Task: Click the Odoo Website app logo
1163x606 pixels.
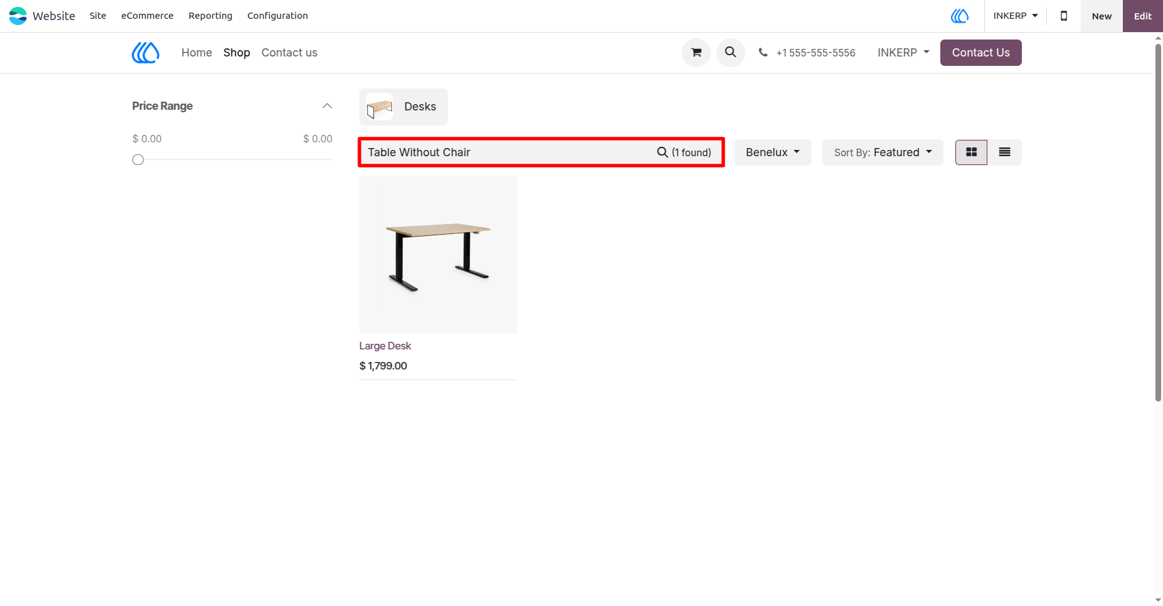Action: coord(18,16)
